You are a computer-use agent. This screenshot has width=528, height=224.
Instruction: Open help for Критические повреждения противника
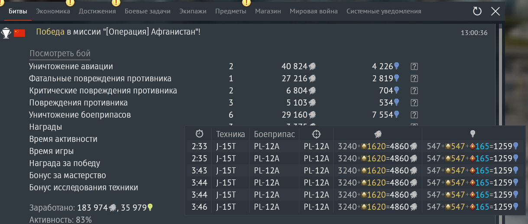click(414, 91)
